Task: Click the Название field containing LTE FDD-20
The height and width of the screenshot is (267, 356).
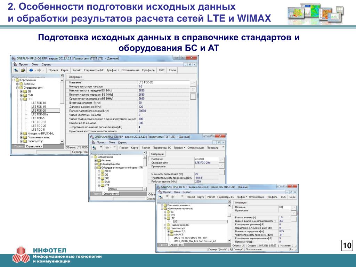Action: pyautogui.click(x=163, y=82)
